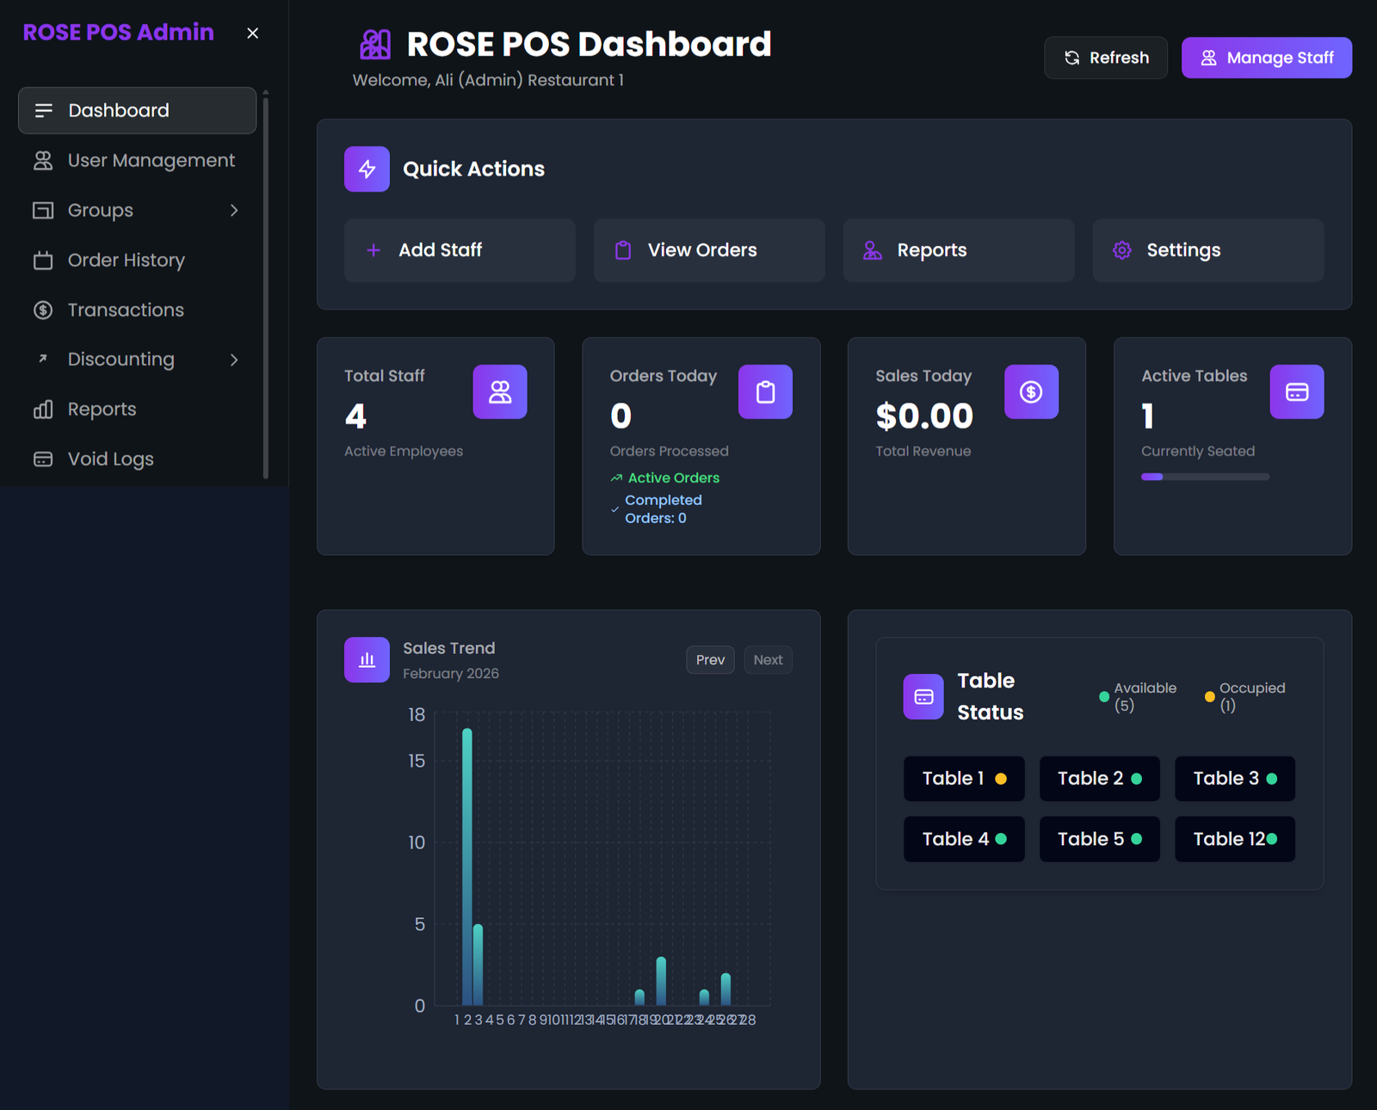Viewport: 1377px width, 1110px height.
Task: Go to Order History page
Action: [x=126, y=261]
